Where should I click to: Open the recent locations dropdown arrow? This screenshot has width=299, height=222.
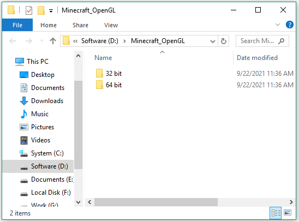[41, 41]
